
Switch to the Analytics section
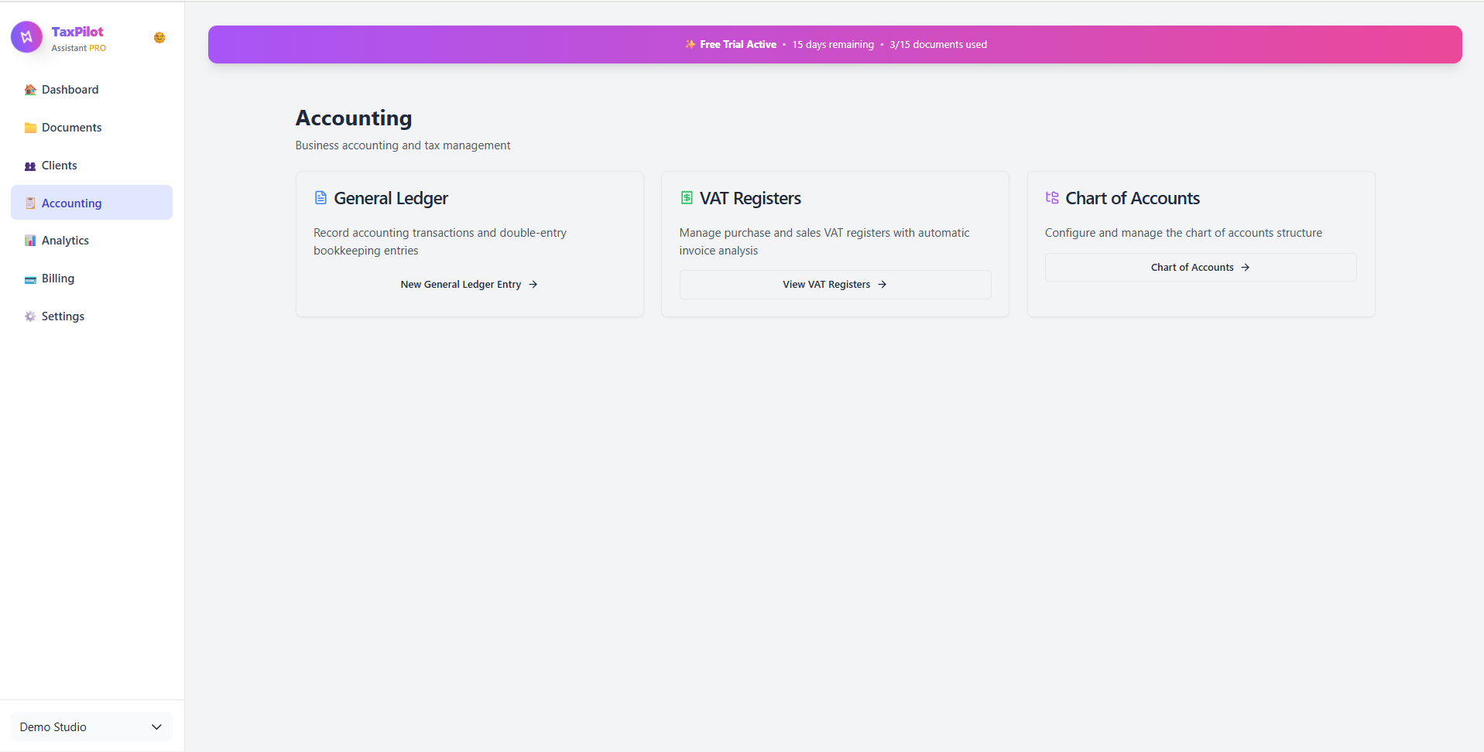click(66, 240)
